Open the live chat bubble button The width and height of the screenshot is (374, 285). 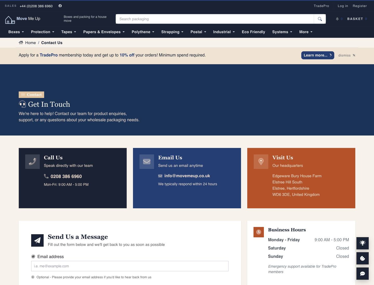(x=363, y=274)
